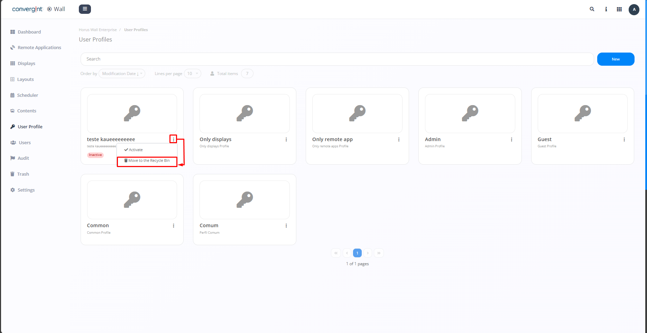Click the Inactive status badge on teste kaueeeeeeeee
Screen dimensions: 647x333
click(x=95, y=155)
